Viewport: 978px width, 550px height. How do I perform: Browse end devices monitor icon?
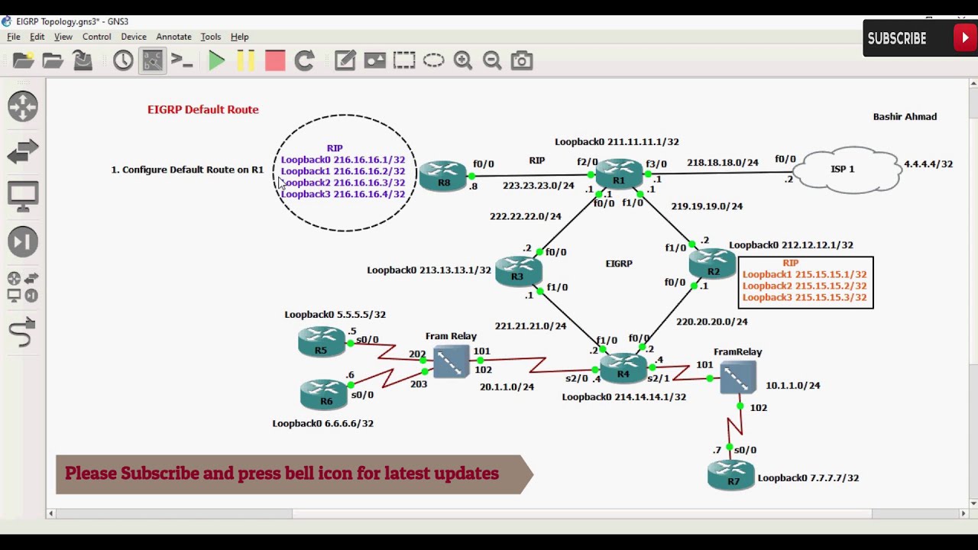(x=23, y=196)
